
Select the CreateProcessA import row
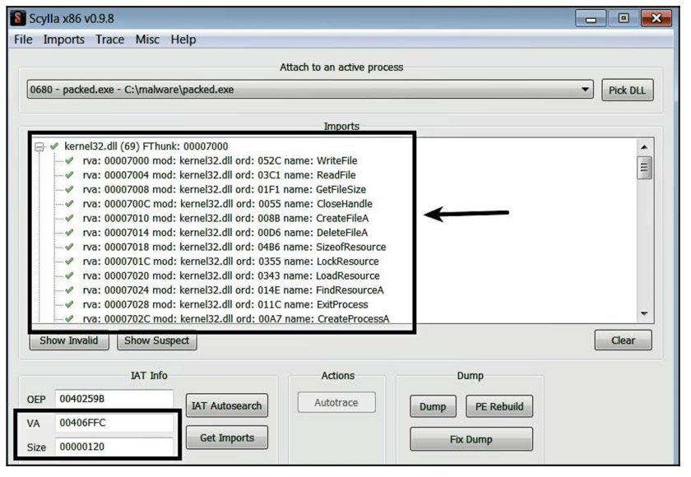236,318
